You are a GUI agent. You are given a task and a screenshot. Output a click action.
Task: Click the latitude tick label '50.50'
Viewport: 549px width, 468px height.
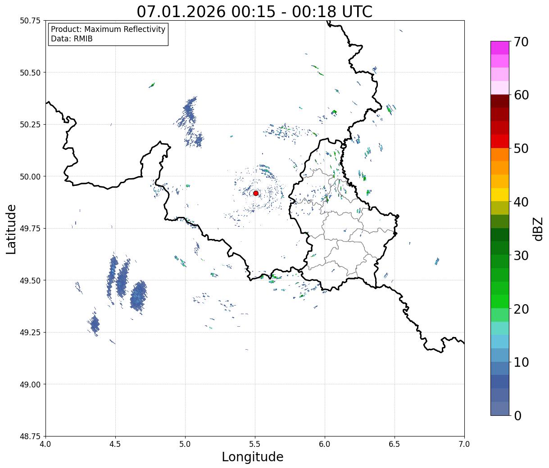30,72
